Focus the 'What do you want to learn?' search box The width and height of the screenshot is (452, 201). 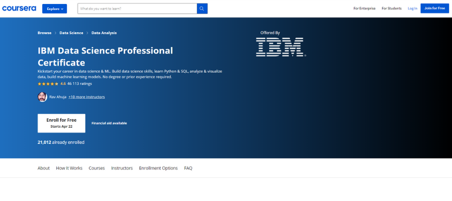click(137, 9)
